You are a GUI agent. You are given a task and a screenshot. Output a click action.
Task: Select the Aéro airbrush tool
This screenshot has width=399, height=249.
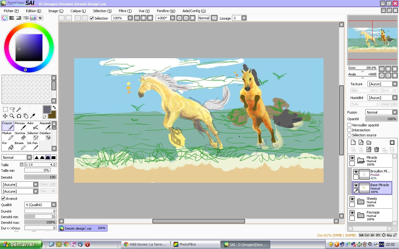click(33, 126)
